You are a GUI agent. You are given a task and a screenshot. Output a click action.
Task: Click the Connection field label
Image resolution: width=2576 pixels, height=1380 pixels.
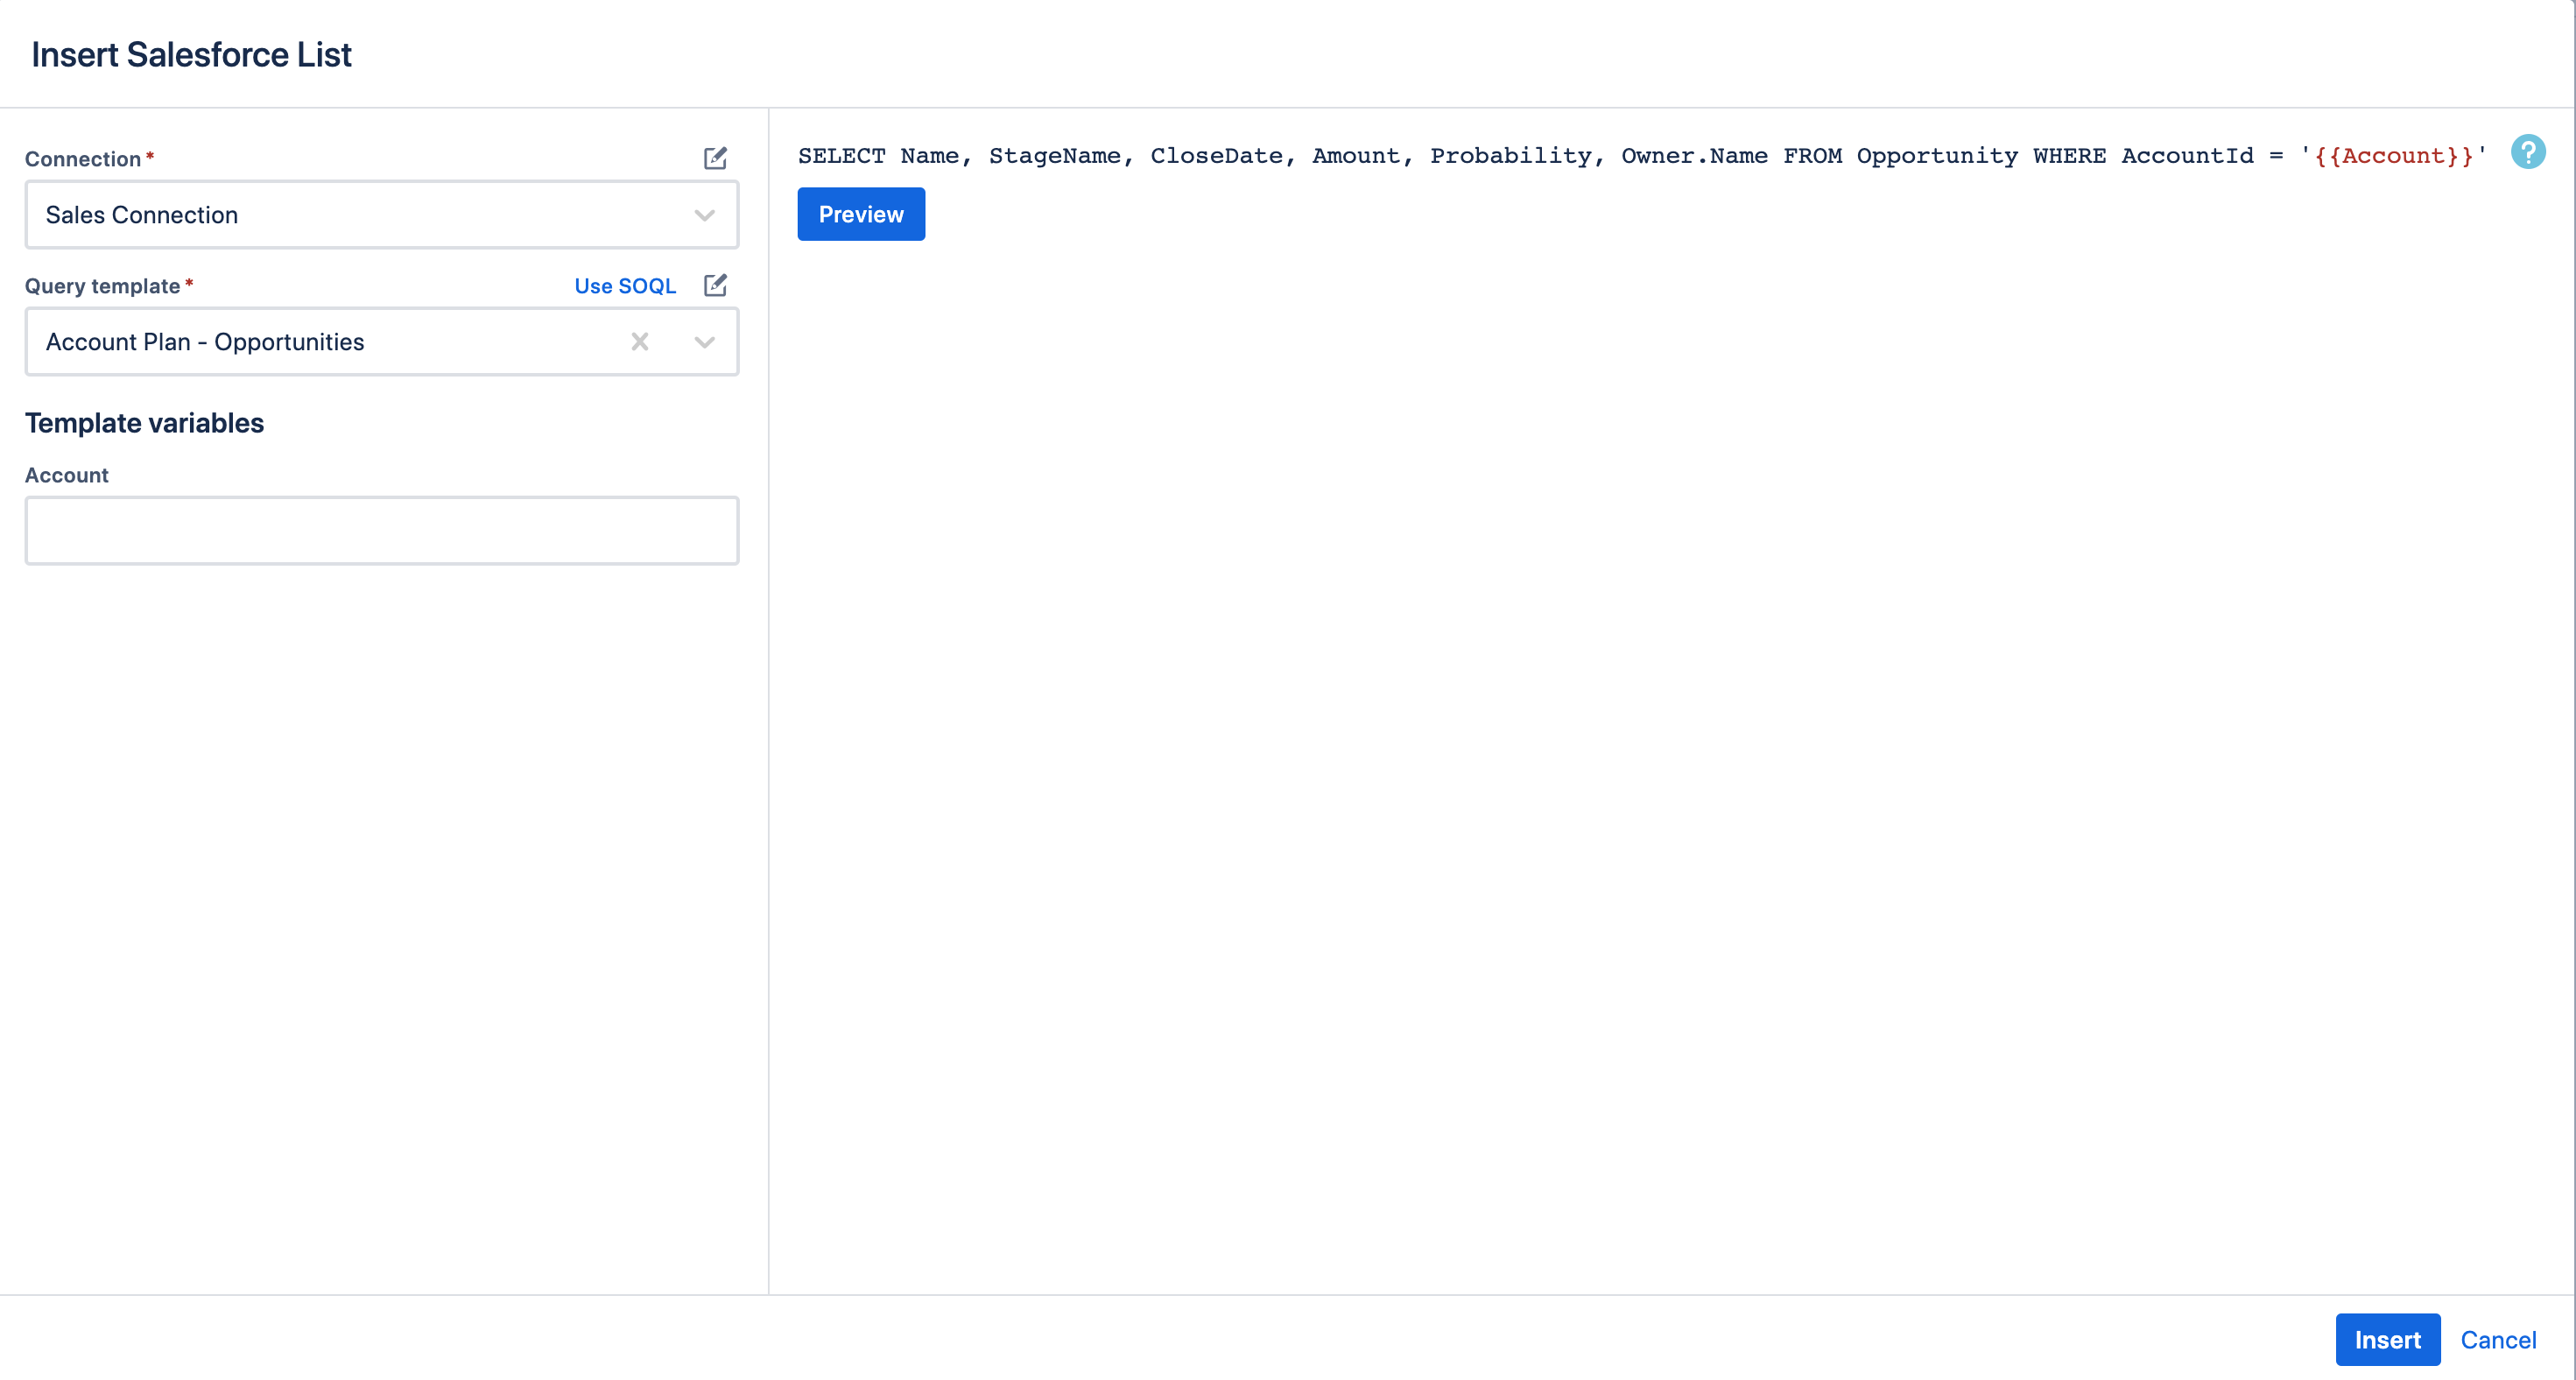[x=83, y=159]
